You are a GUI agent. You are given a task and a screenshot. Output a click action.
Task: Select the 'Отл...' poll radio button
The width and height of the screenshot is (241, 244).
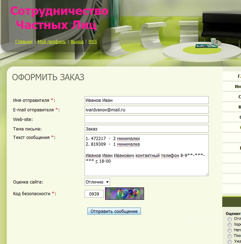pyautogui.click(x=230, y=219)
